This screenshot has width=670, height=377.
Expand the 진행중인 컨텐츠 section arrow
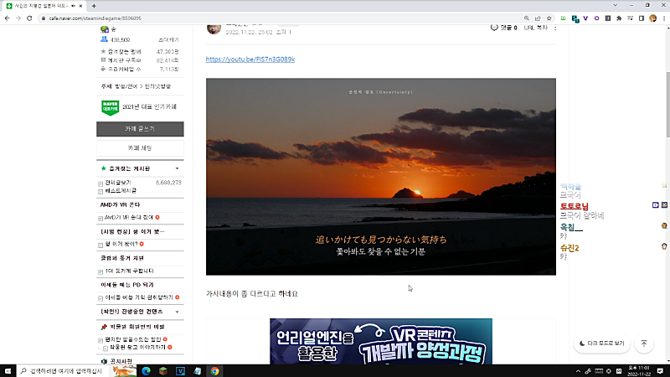[x=177, y=312]
